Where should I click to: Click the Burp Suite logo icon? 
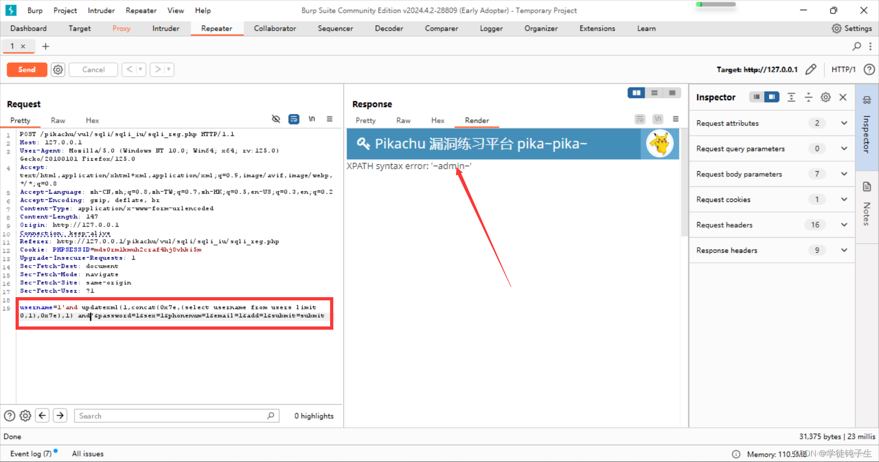(x=11, y=10)
